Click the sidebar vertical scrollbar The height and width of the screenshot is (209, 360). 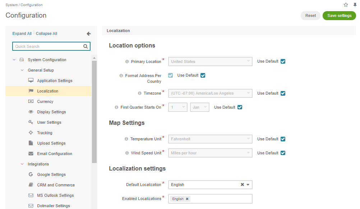(94, 108)
